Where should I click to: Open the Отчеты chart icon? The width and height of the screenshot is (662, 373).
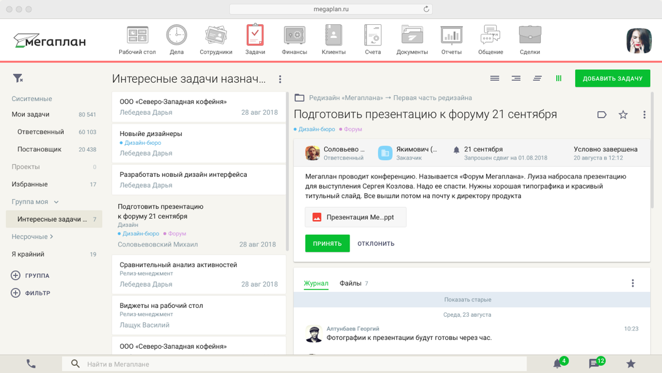[451, 35]
